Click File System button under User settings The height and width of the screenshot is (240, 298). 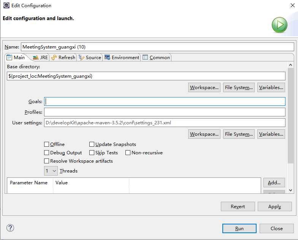(x=239, y=134)
